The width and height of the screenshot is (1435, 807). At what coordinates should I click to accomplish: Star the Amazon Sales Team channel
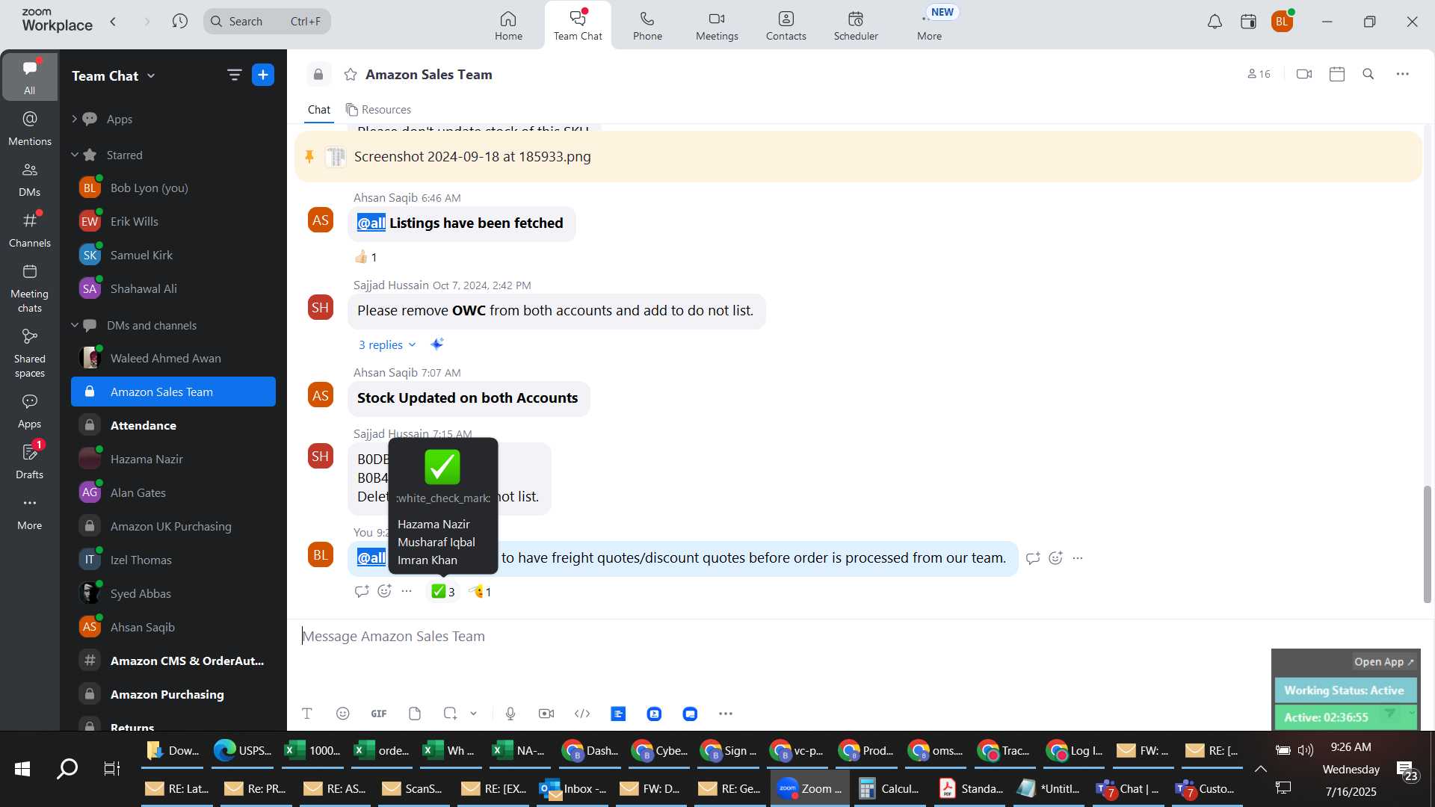coord(350,74)
